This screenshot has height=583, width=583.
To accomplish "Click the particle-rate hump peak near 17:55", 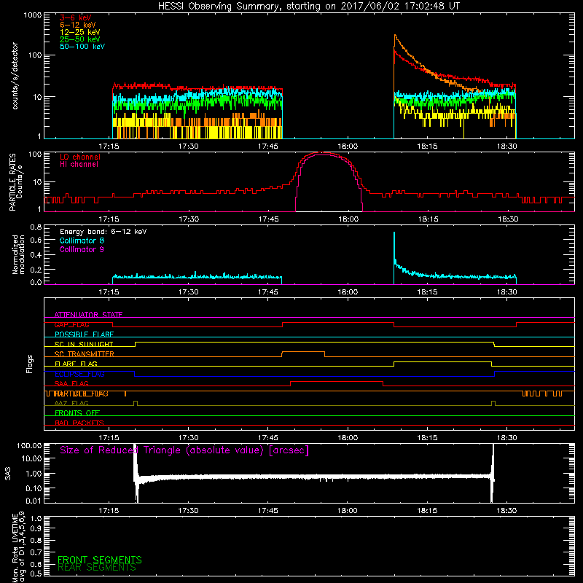I will [324, 153].
